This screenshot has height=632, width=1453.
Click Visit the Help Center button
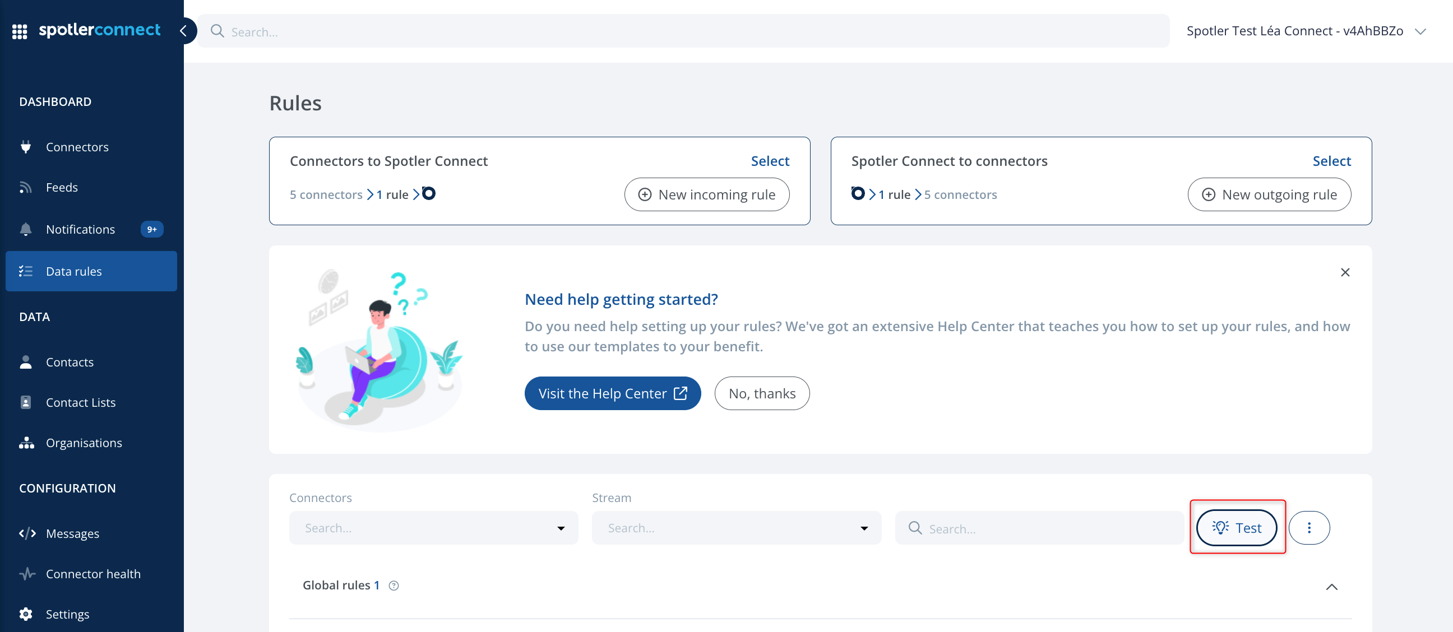[x=613, y=393]
